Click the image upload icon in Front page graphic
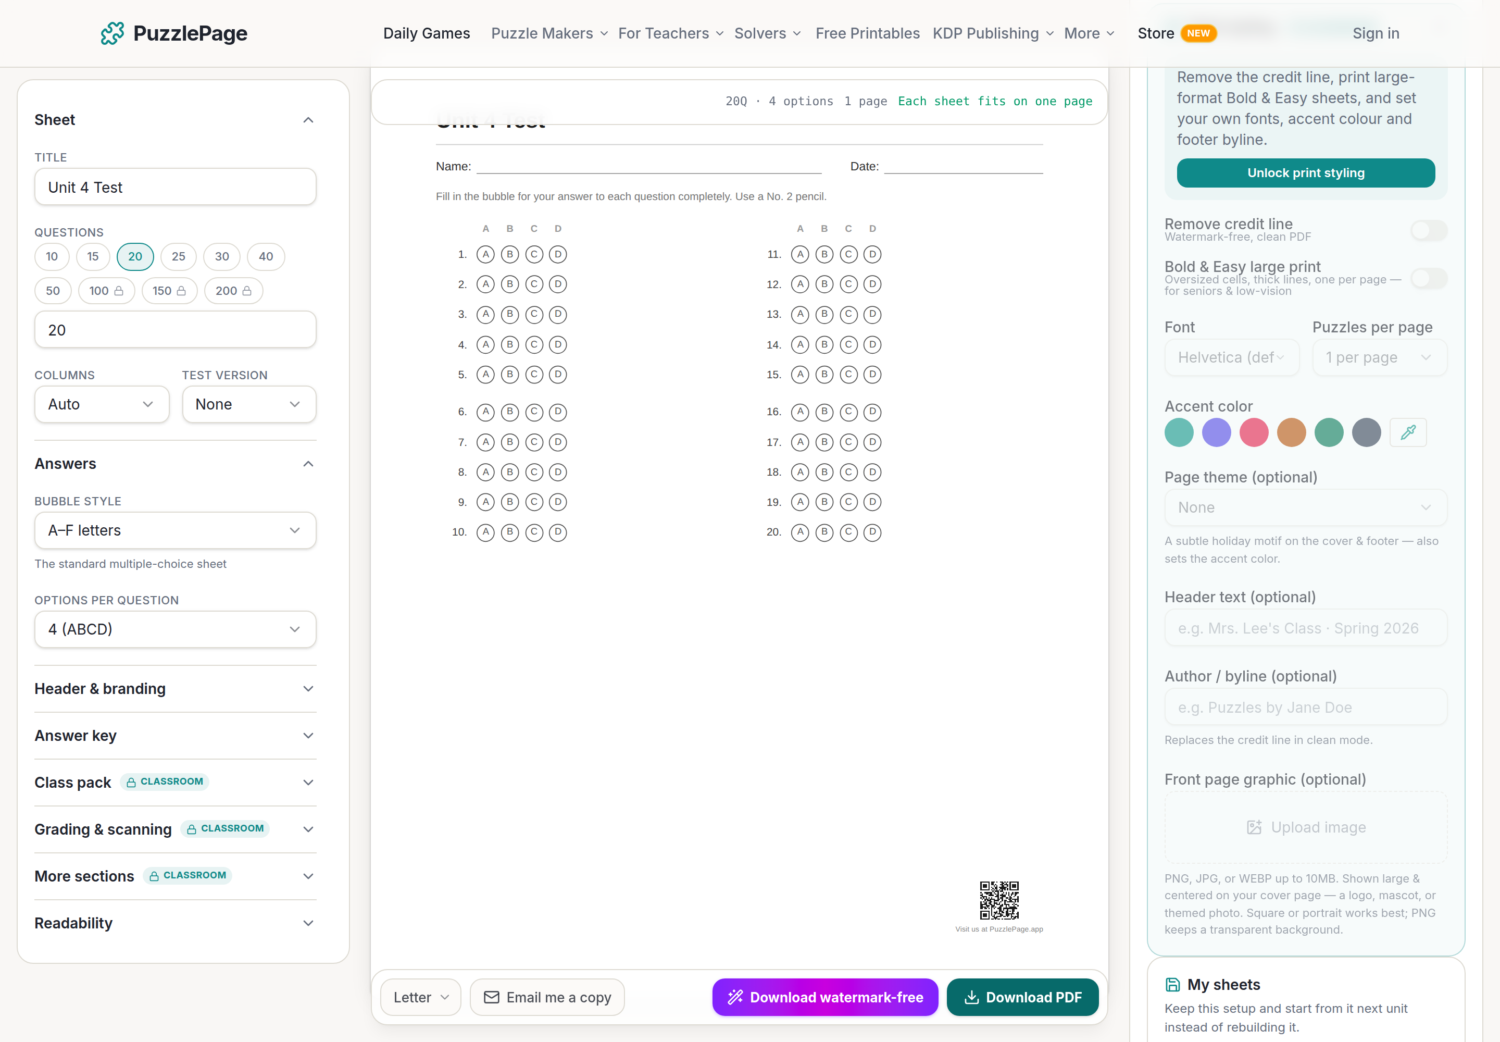 point(1254,827)
